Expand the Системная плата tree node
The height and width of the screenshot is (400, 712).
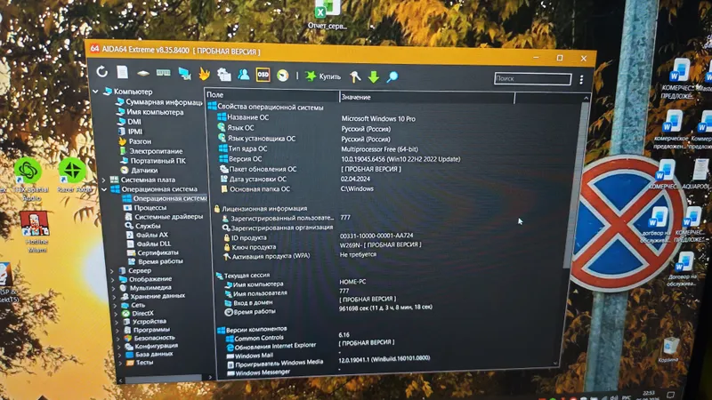click(103, 180)
